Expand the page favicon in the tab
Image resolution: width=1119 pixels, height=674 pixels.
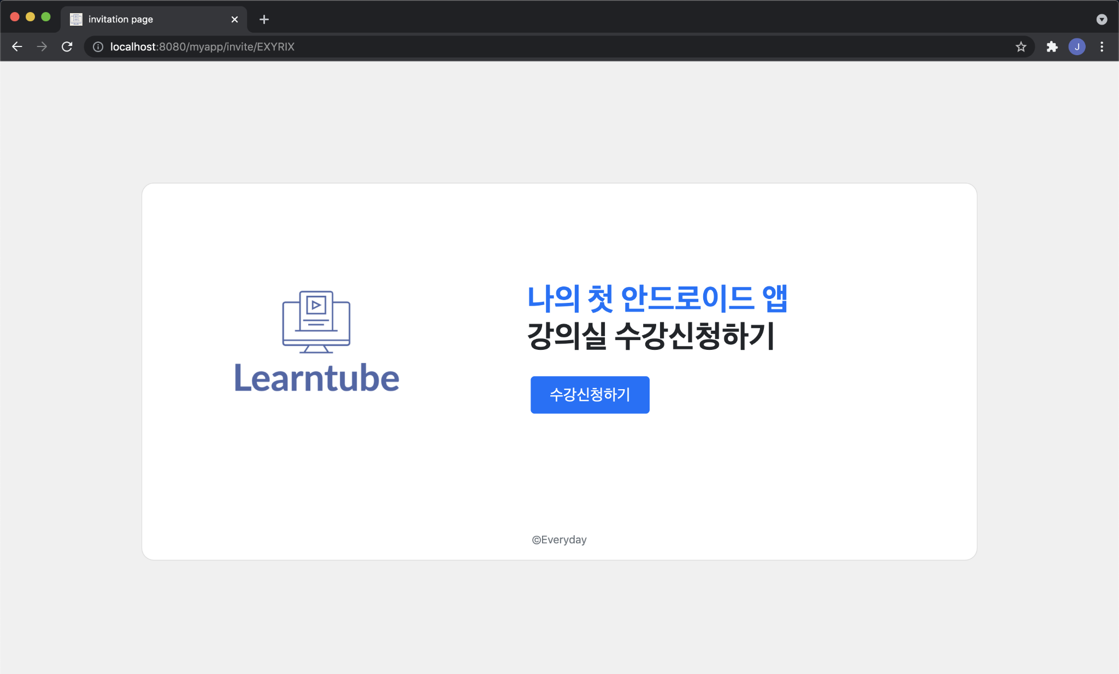(75, 19)
